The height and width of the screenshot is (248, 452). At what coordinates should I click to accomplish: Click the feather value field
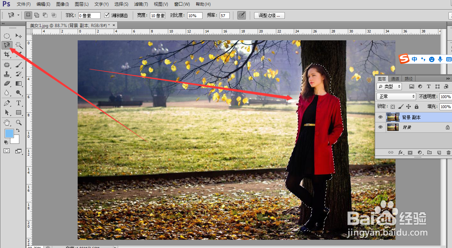89,16
